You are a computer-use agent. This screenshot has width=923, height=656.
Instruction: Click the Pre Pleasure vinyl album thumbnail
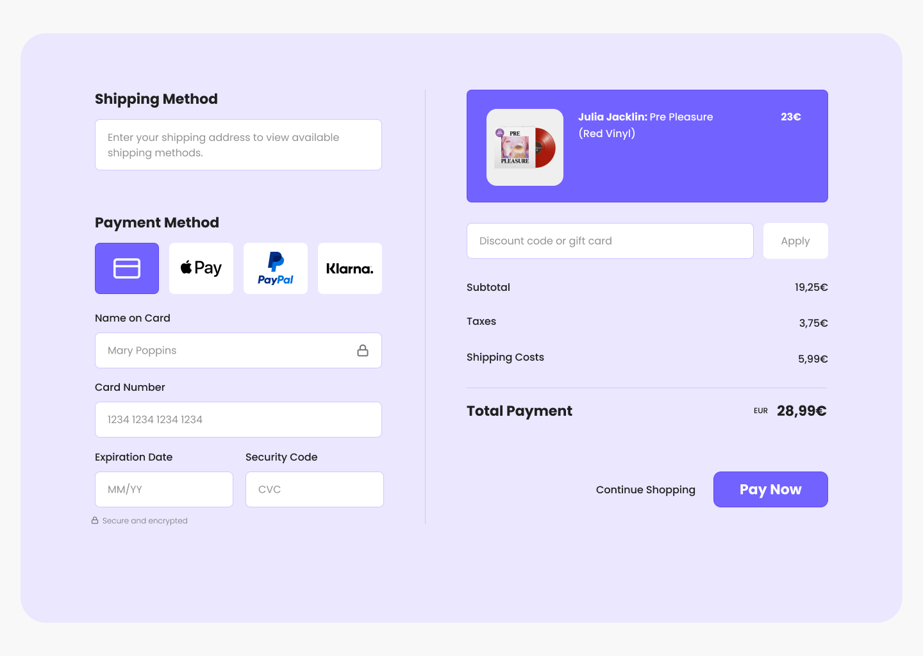coord(525,147)
